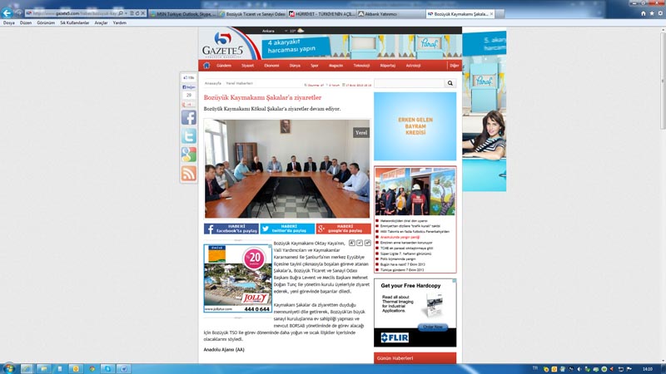Open the Windows Start button
The image size is (666, 374).
[8, 368]
